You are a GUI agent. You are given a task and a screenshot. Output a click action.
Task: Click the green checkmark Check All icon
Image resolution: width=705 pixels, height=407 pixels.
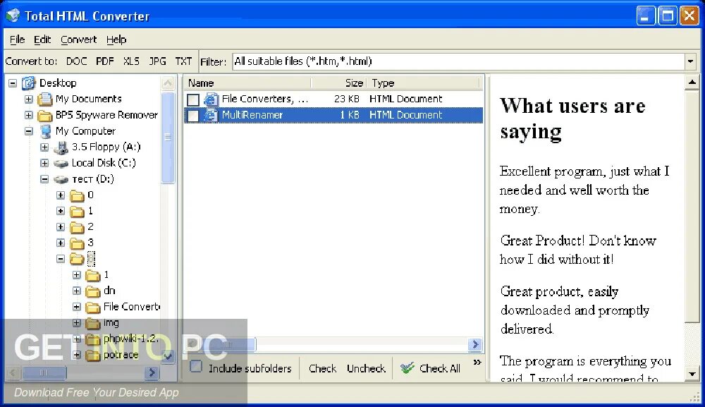point(407,368)
